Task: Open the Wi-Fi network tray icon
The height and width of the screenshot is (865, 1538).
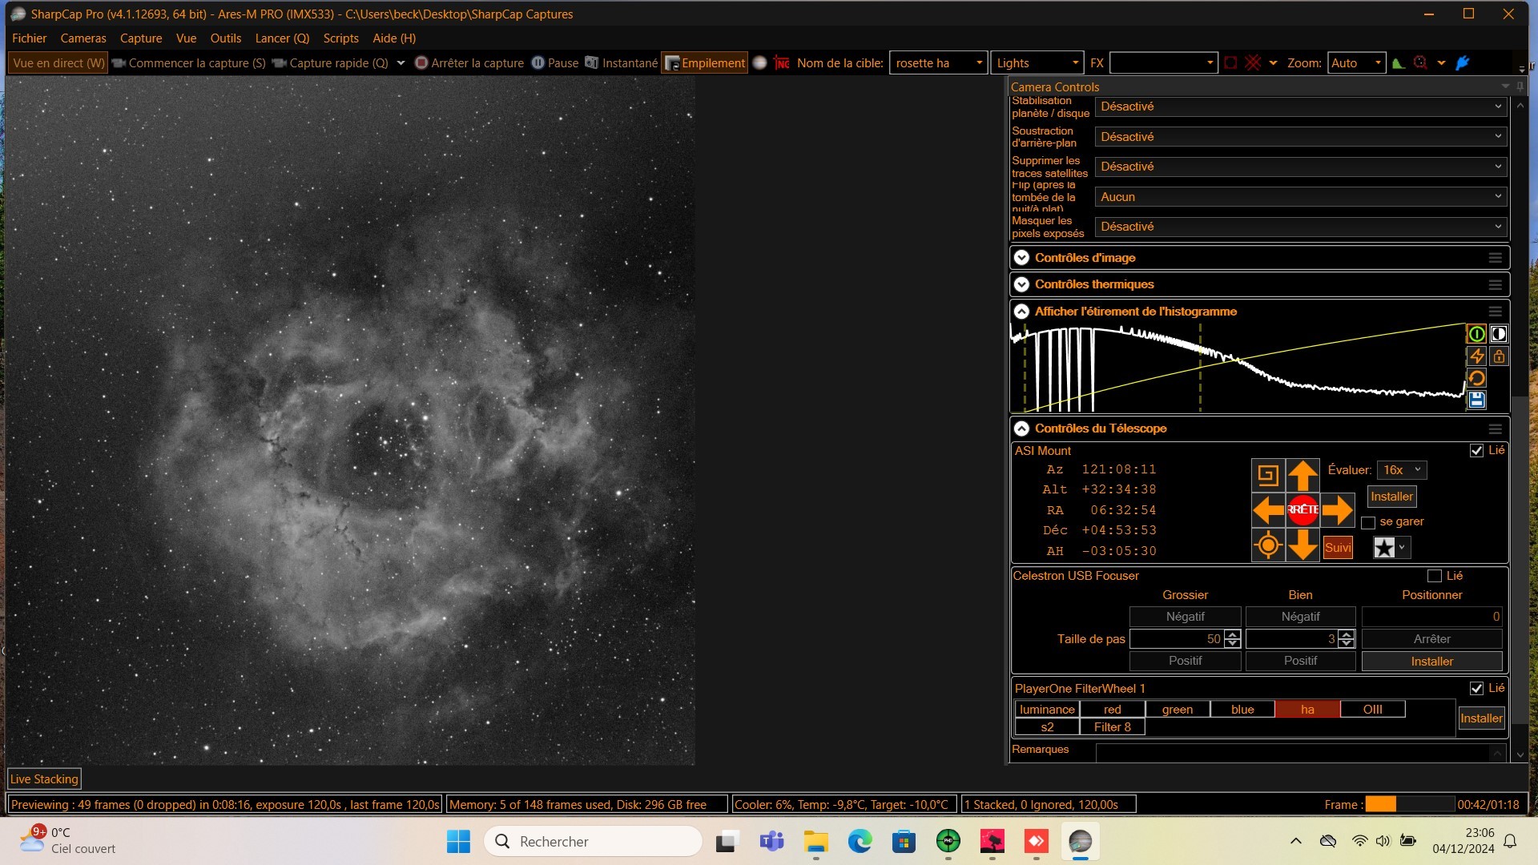Action: (1359, 841)
